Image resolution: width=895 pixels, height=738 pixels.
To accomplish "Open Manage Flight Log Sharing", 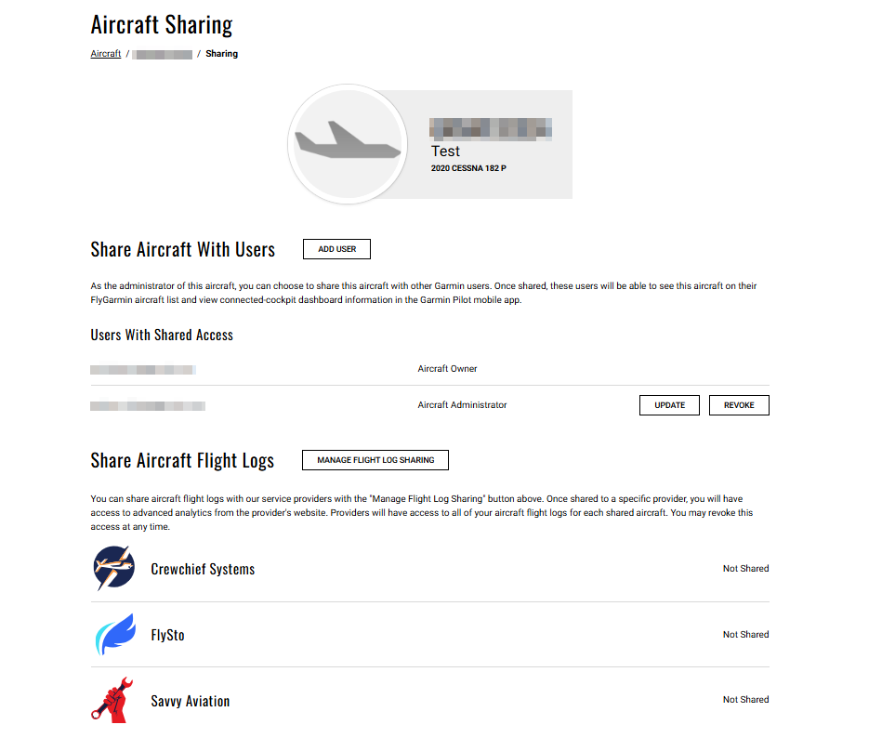I will 375,460.
